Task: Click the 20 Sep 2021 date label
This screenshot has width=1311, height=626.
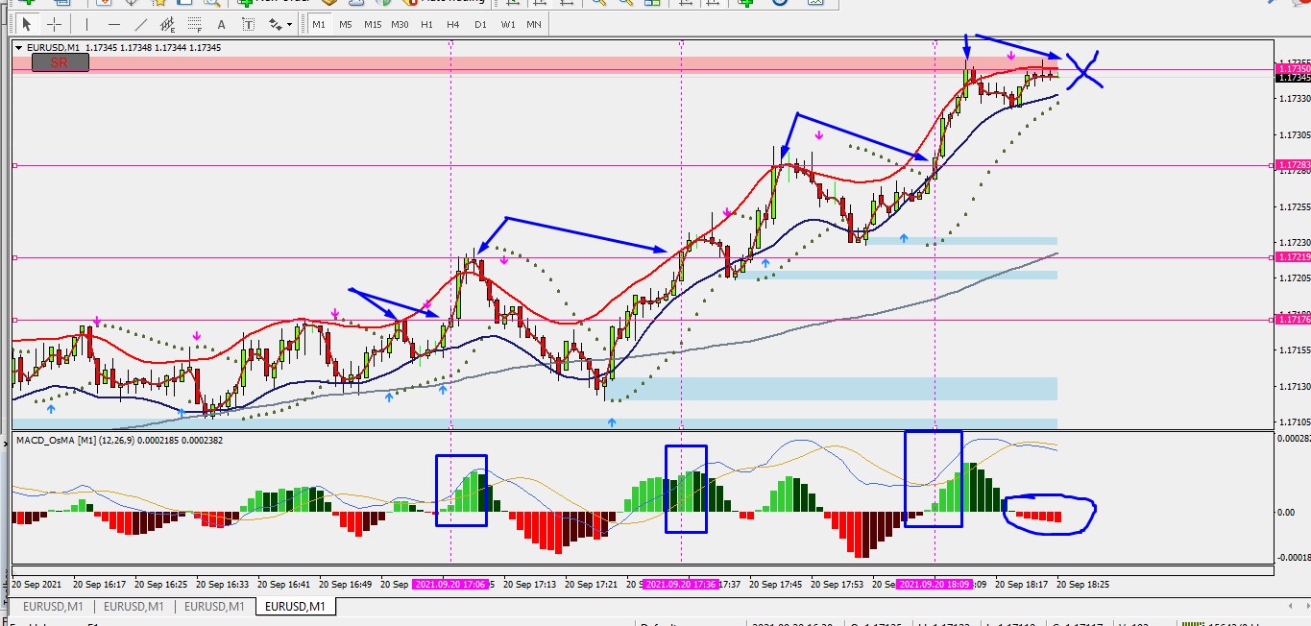Action: pyautogui.click(x=36, y=584)
